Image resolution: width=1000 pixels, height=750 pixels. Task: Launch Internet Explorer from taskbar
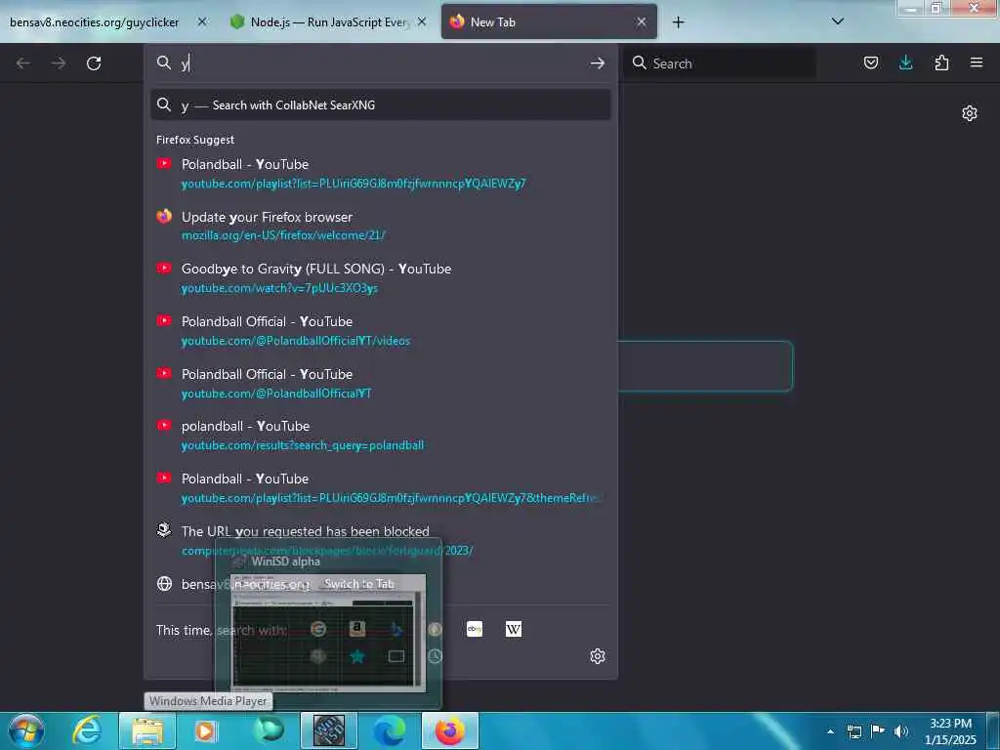coord(87,730)
